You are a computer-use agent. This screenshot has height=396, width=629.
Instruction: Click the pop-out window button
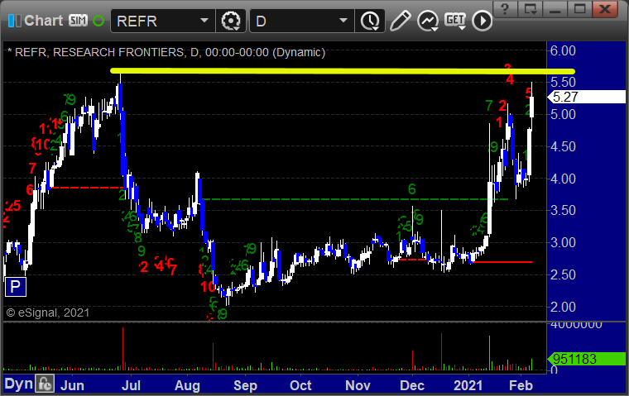[531, 9]
